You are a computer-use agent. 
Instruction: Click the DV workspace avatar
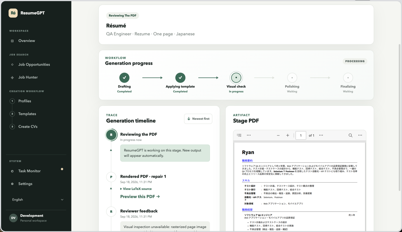coord(13,218)
